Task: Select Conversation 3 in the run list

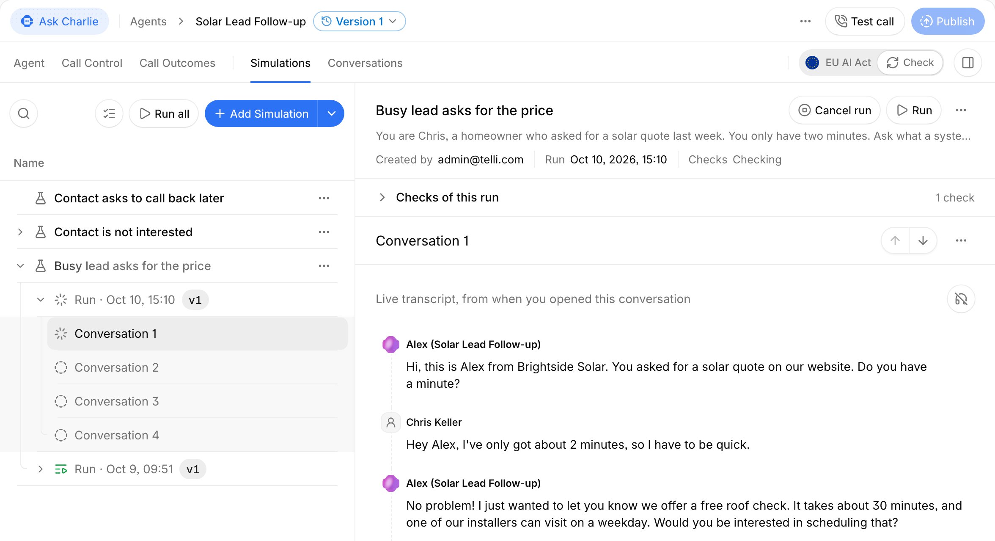Action: click(198, 401)
